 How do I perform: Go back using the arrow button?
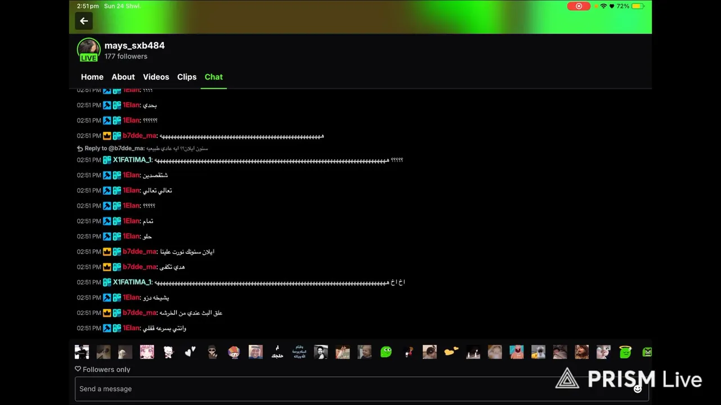(x=84, y=21)
